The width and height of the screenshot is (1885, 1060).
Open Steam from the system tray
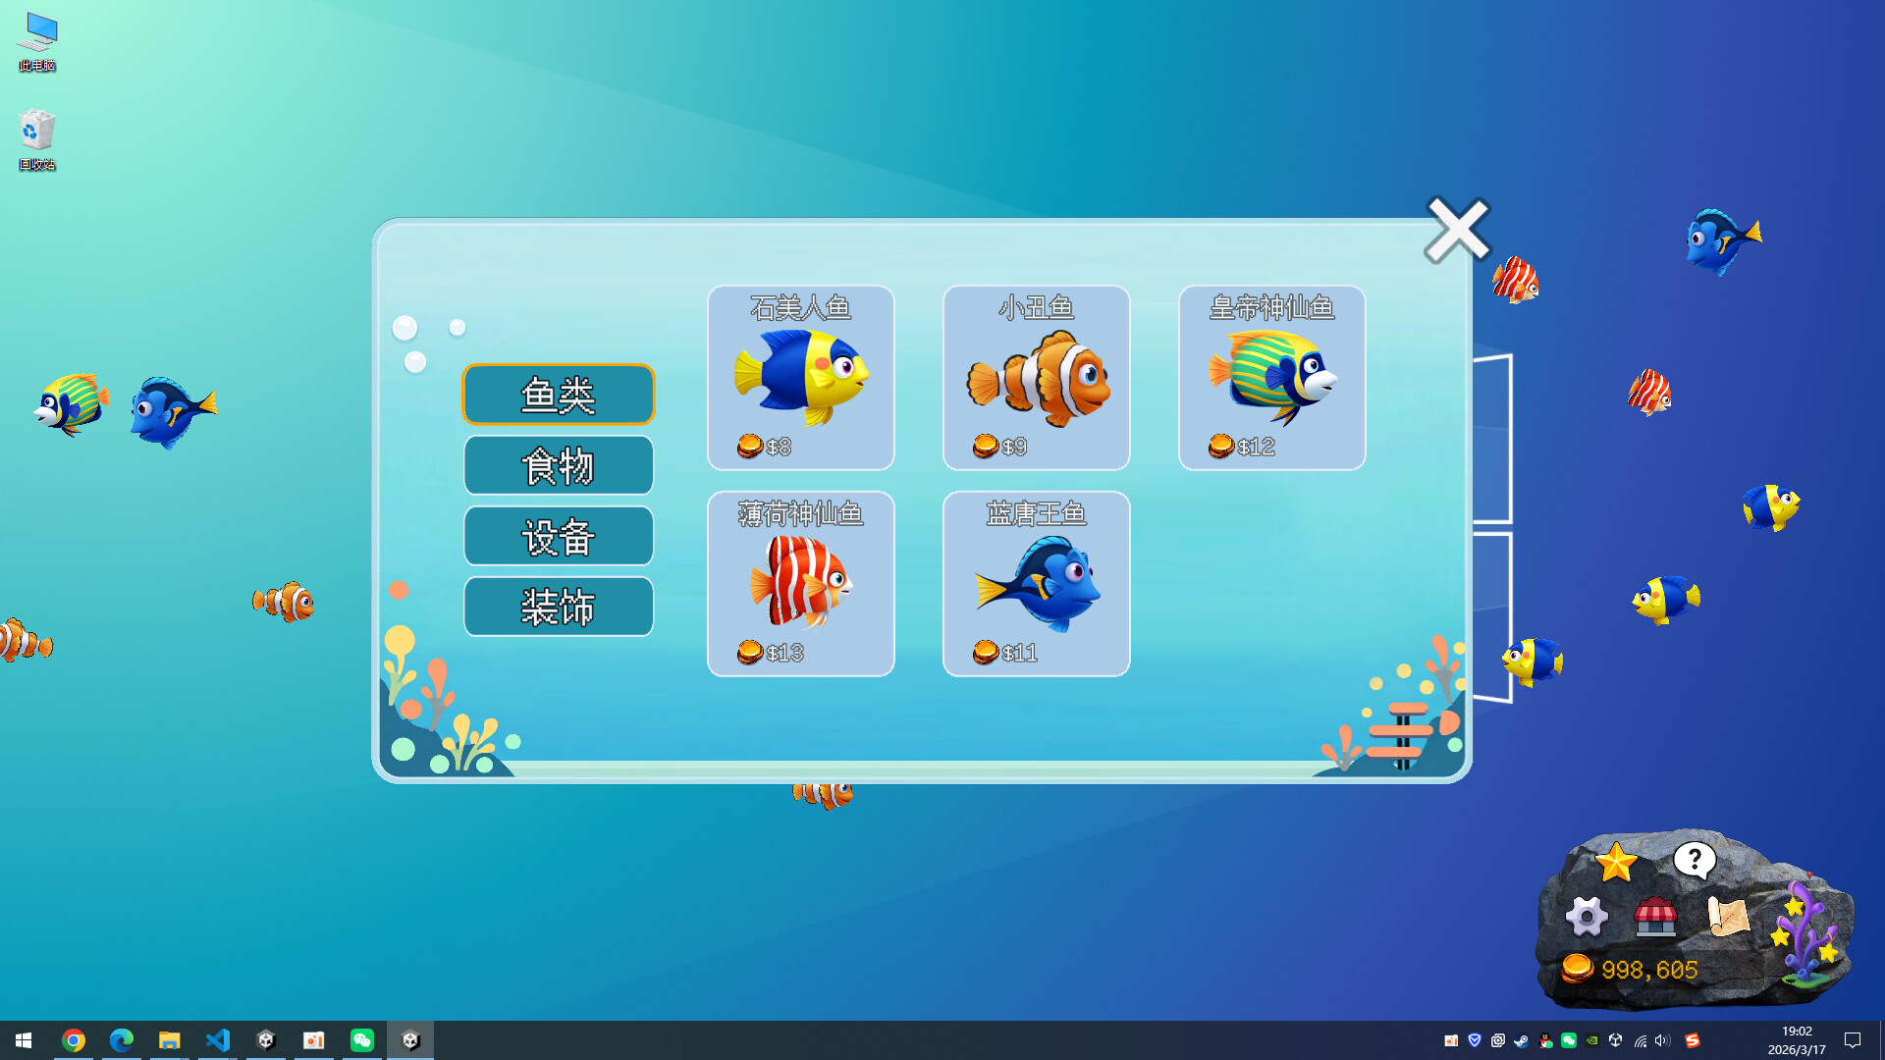[x=1521, y=1040]
